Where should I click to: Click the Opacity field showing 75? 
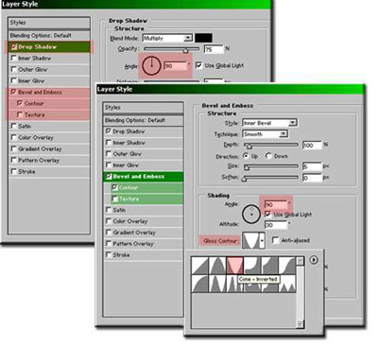(x=214, y=49)
